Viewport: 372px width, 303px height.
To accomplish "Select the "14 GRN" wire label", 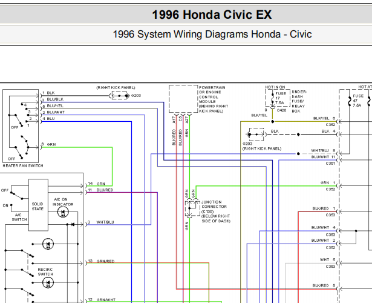I will point(96,184).
